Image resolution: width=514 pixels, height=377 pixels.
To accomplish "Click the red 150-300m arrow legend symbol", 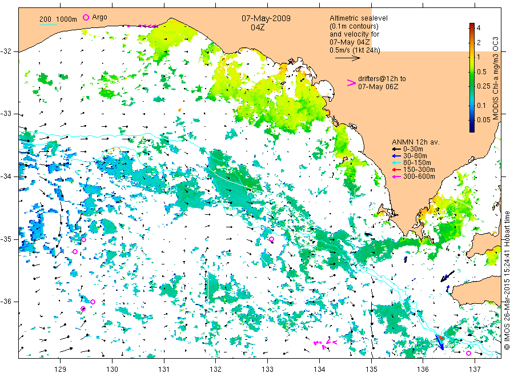I will 396,170.
